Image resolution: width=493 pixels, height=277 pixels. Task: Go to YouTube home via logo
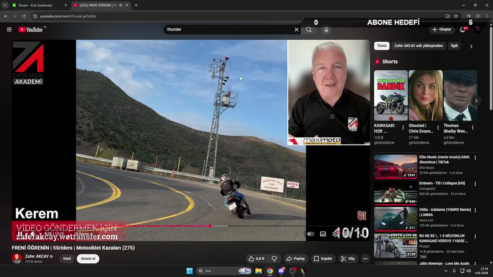30,30
